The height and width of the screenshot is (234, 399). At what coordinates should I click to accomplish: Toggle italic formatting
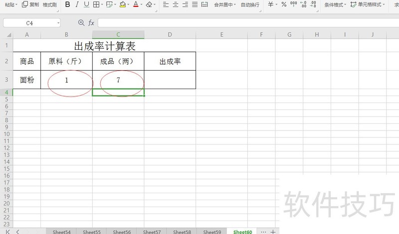click(x=77, y=4)
